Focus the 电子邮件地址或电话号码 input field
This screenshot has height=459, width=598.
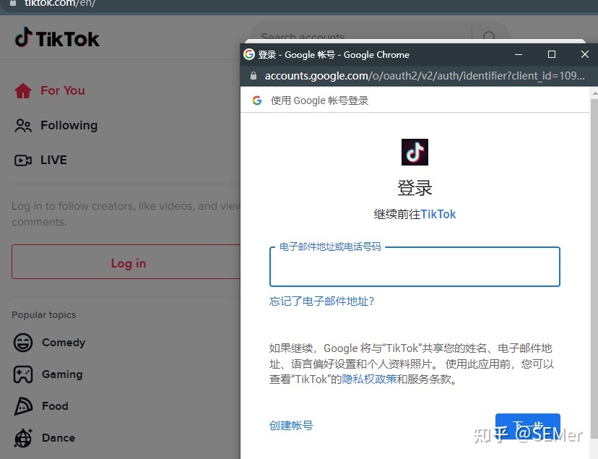click(415, 266)
